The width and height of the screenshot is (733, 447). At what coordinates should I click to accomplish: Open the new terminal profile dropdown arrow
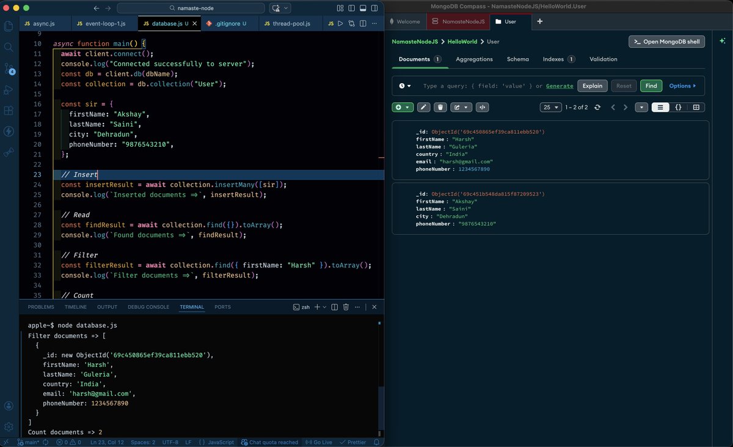pos(324,307)
